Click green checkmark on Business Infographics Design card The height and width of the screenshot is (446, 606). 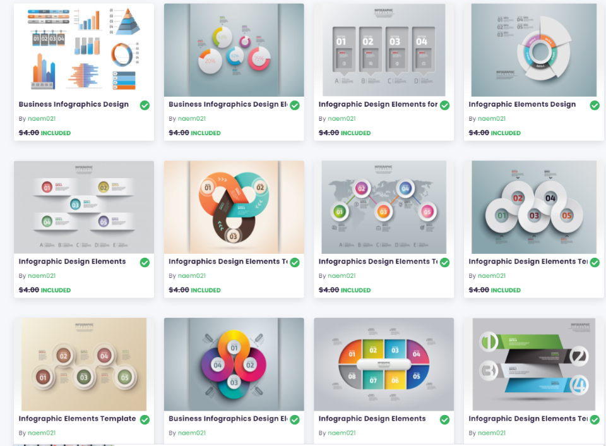pyautogui.click(x=145, y=105)
